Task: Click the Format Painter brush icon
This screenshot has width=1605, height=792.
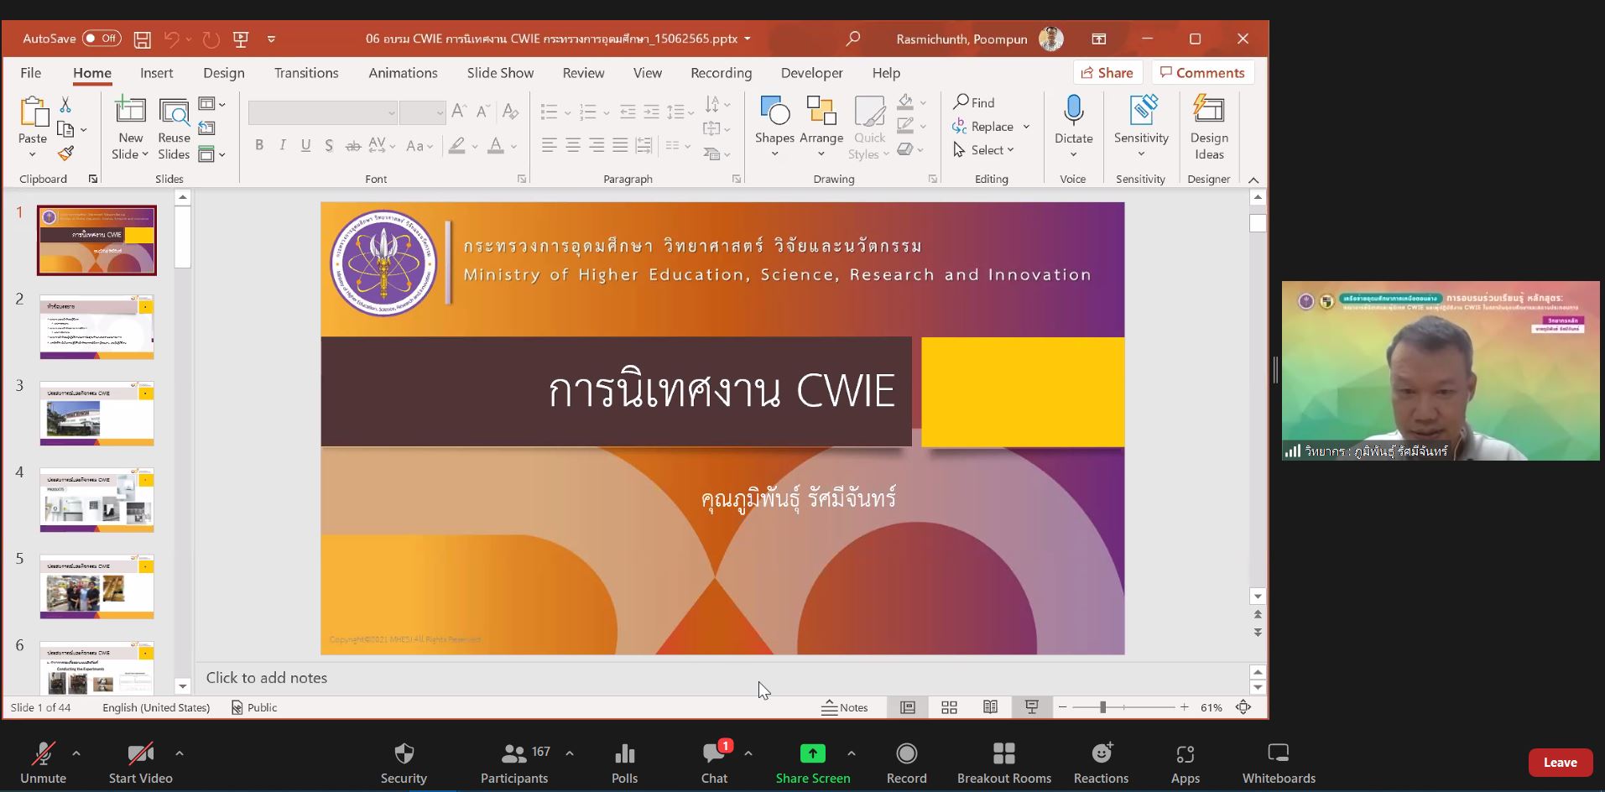Action: tap(65, 154)
